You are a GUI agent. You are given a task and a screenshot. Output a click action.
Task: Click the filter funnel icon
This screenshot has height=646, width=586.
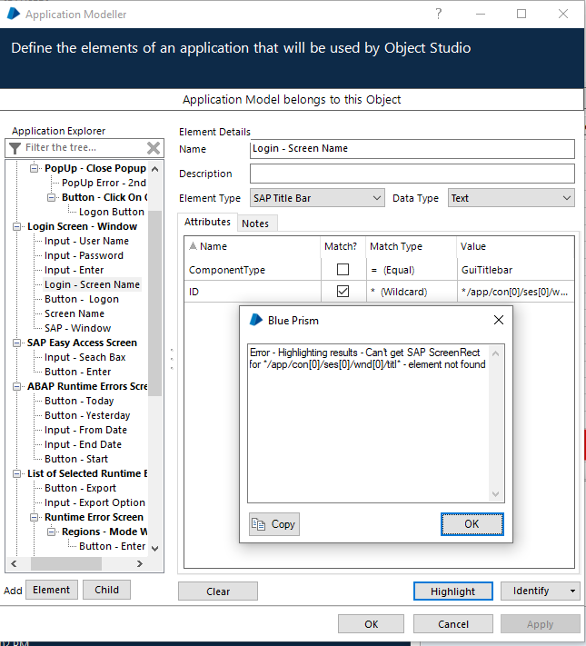click(15, 148)
